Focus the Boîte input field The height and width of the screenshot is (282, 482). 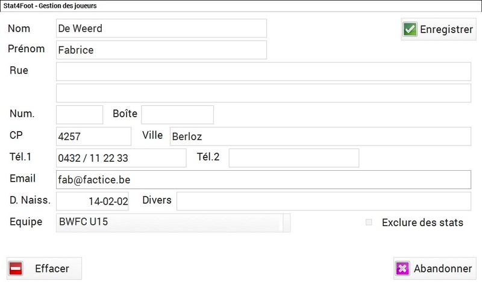coord(177,115)
